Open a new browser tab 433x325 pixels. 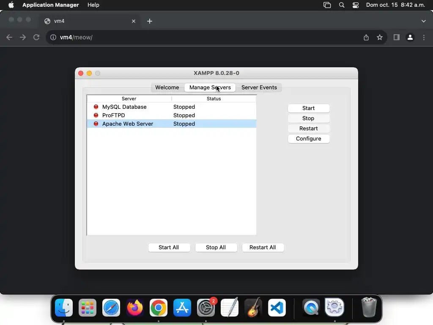(150, 21)
